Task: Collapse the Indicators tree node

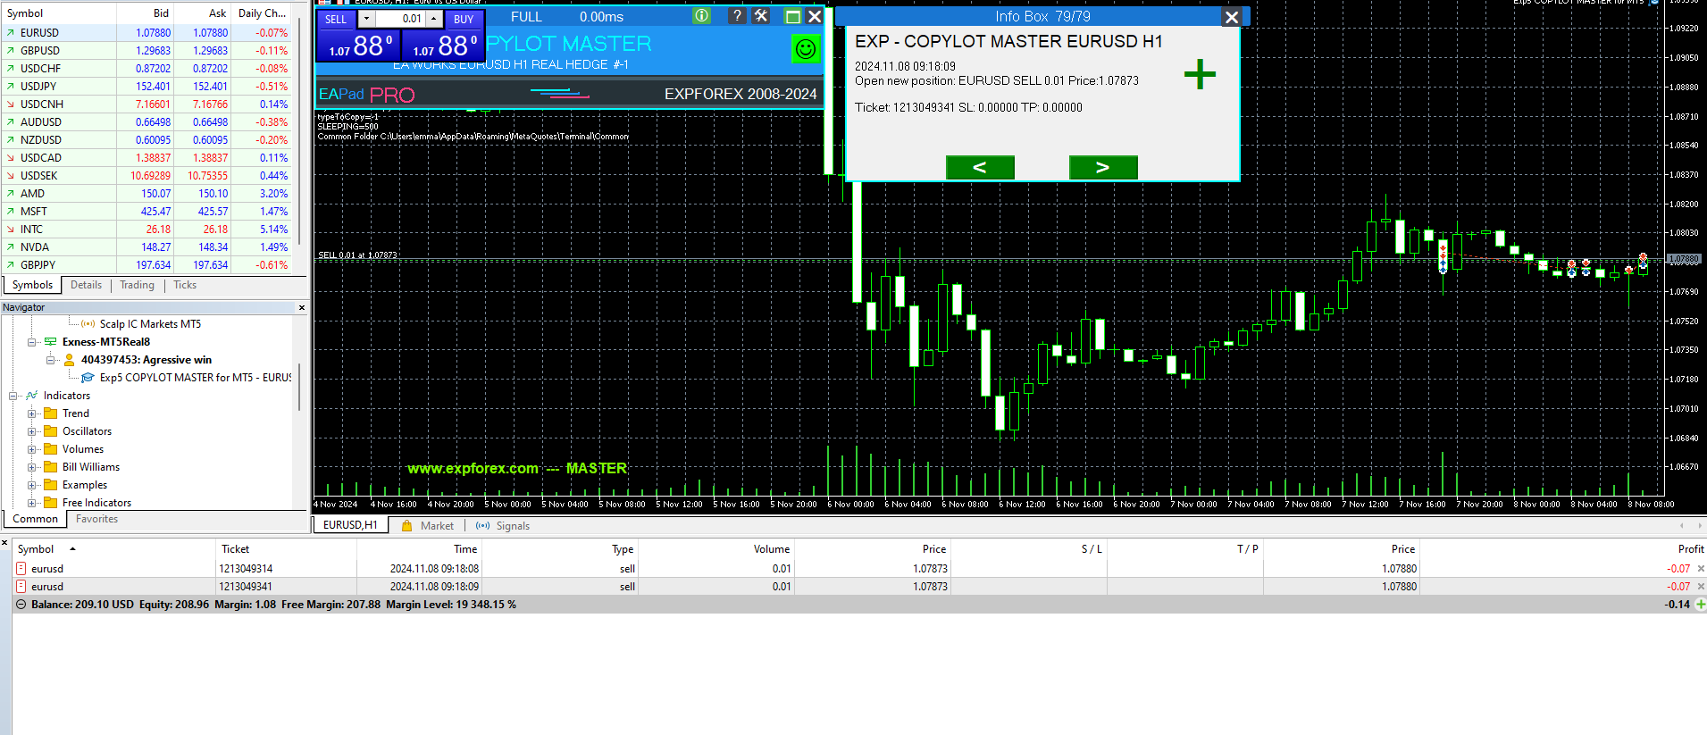Action: [13, 396]
